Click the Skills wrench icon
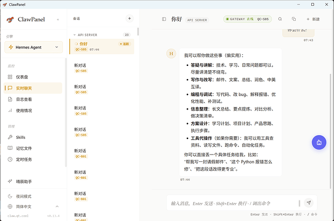 (10, 137)
